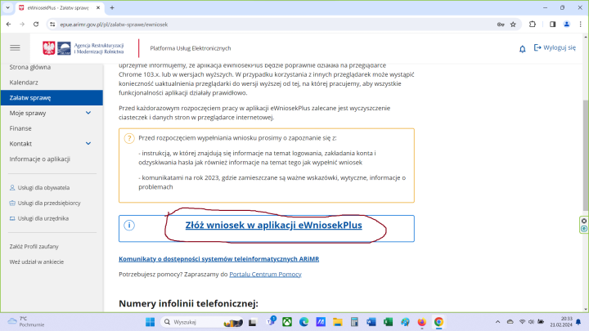Expand the Moje sprawy submenu

[x=88, y=114]
